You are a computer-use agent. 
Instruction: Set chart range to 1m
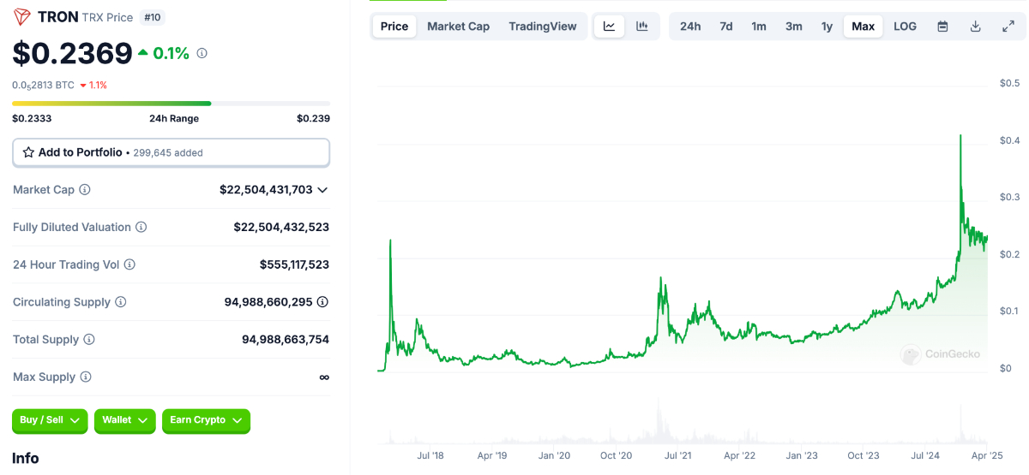click(759, 27)
